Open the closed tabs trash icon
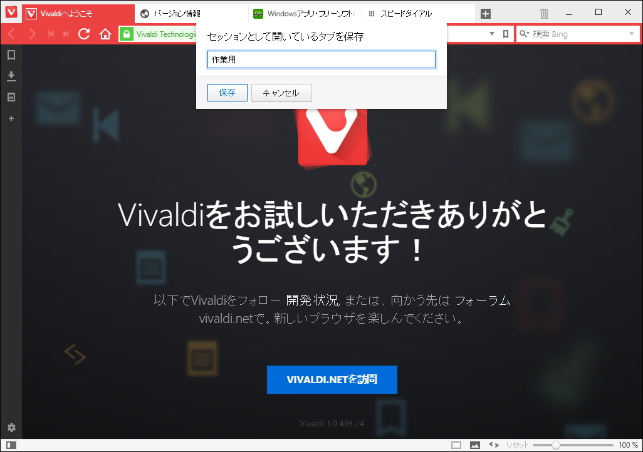 [x=543, y=13]
